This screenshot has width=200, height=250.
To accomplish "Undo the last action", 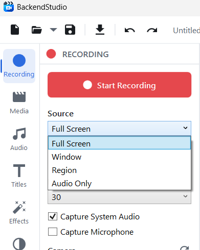I will [x=130, y=30].
